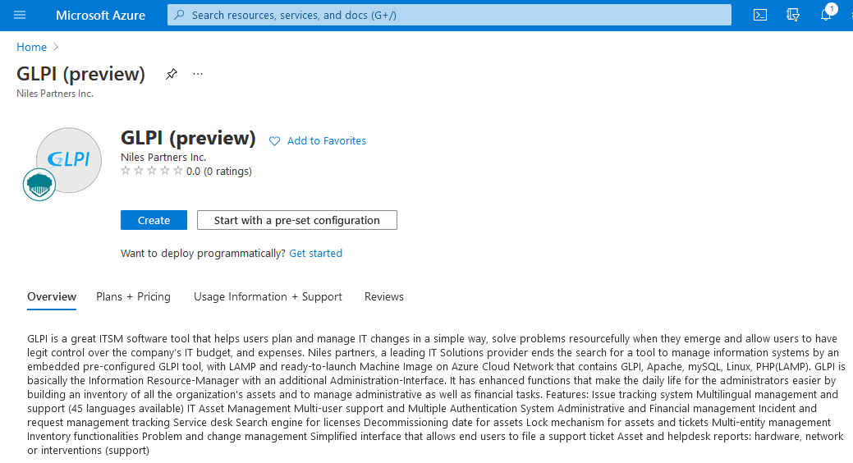This screenshot has height=463, width=853.
Task: Click the heart Add to Favorites icon
Action: [275, 141]
